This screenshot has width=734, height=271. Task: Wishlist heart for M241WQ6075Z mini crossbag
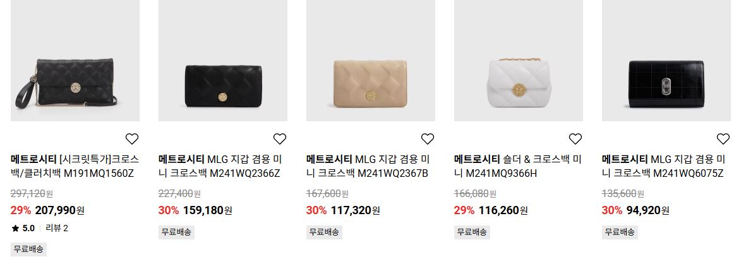723,138
